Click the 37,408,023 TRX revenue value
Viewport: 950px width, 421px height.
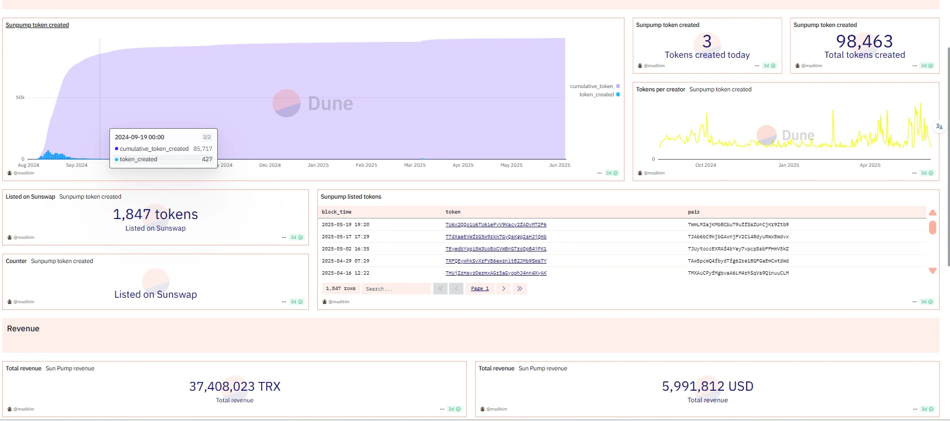[235, 386]
